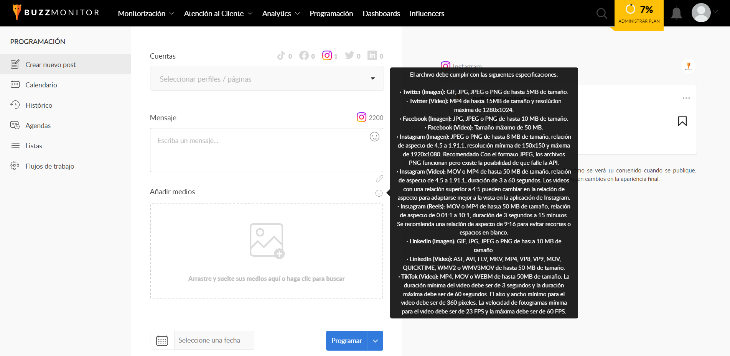730x356 pixels.
Task: Open the emoji picker in the message box
Action: [374, 136]
